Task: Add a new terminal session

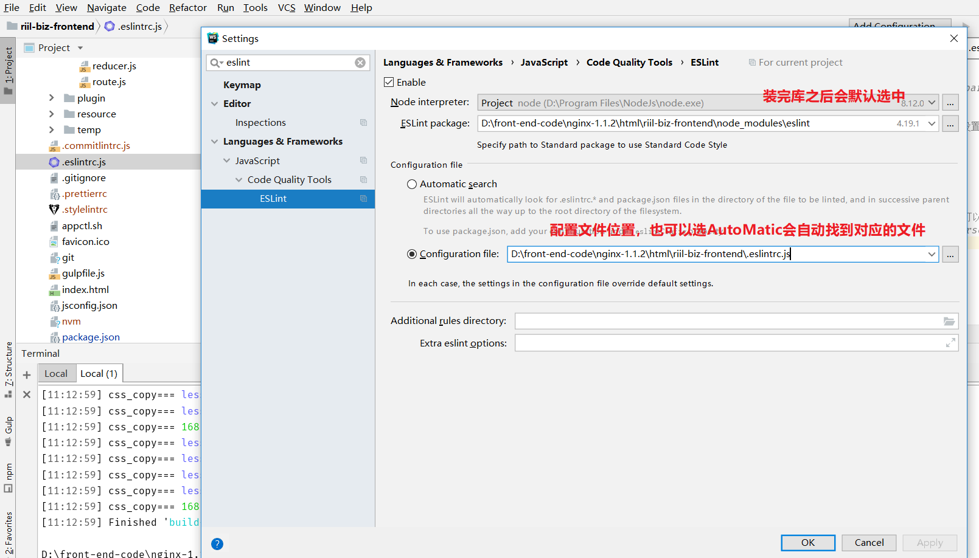Action: coord(27,375)
